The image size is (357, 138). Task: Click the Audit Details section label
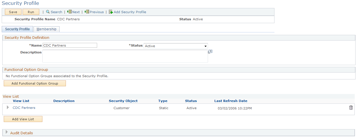pos(21,133)
